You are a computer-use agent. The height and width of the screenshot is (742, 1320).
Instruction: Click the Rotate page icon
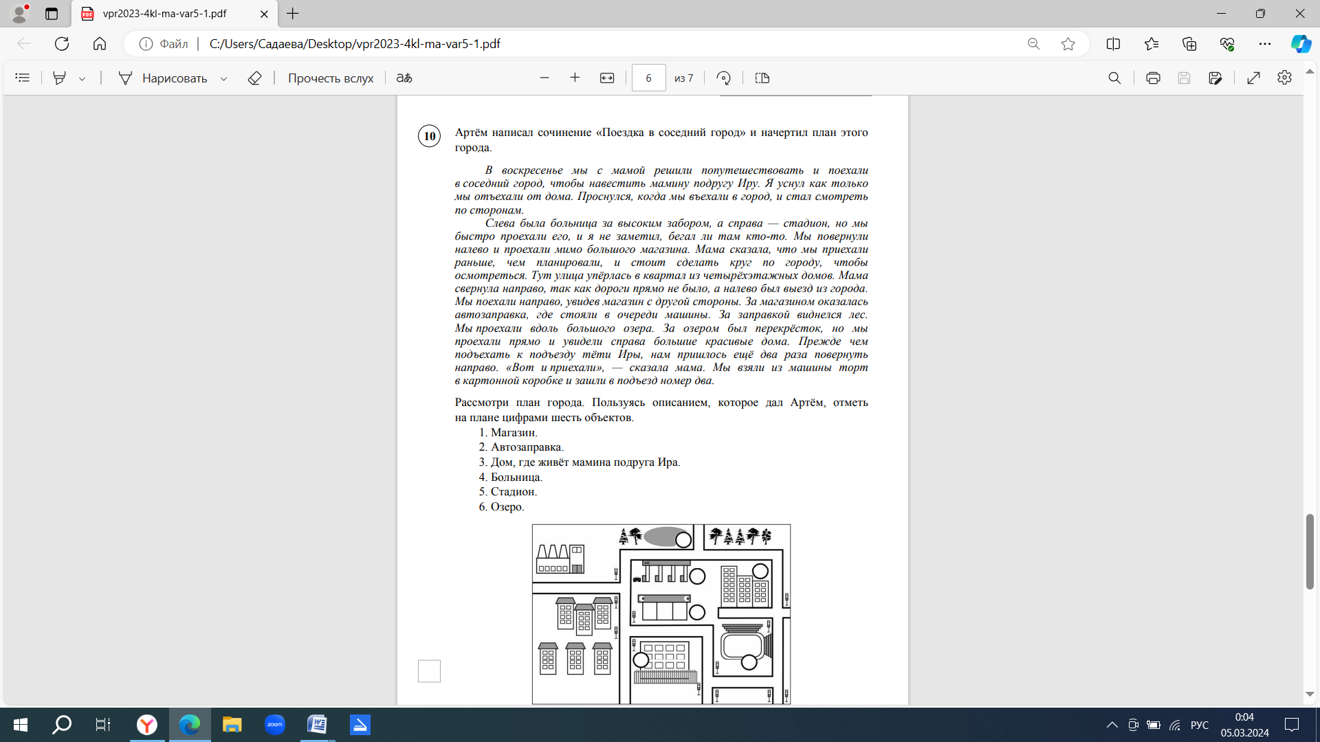pos(723,78)
